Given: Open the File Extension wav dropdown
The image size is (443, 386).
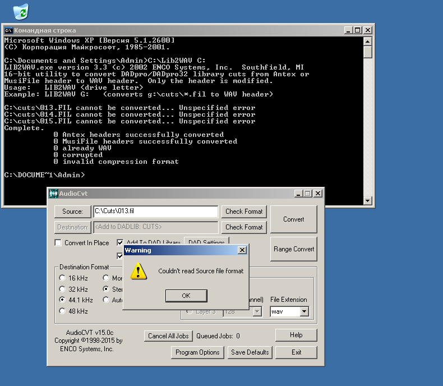Looking at the screenshot, I should point(304,311).
